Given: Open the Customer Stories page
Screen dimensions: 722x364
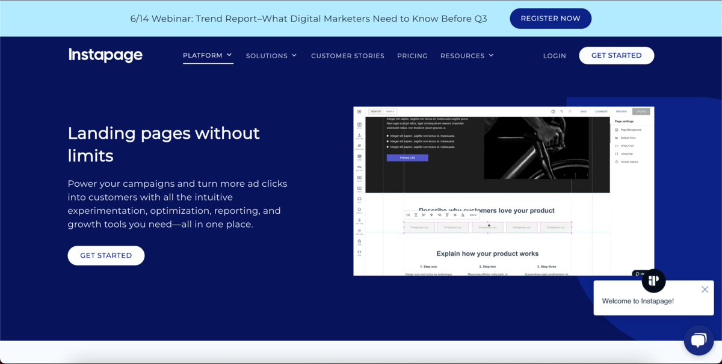Looking at the screenshot, I should [348, 56].
